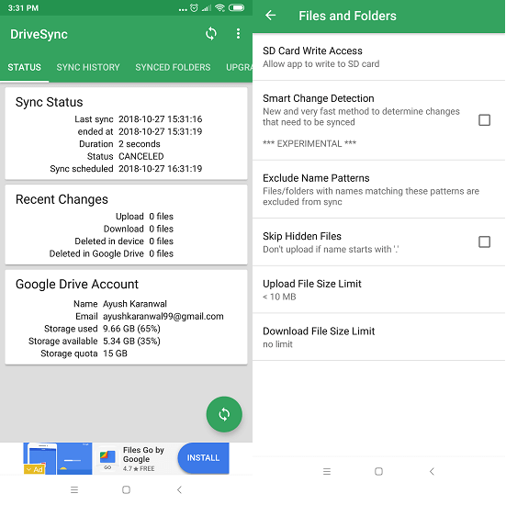Tap Last sync time 2018-10-27 15:31:16
Viewport: 506px width, 505px height.
160,119
